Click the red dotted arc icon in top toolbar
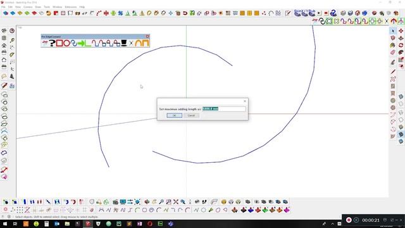 click(x=99, y=13)
